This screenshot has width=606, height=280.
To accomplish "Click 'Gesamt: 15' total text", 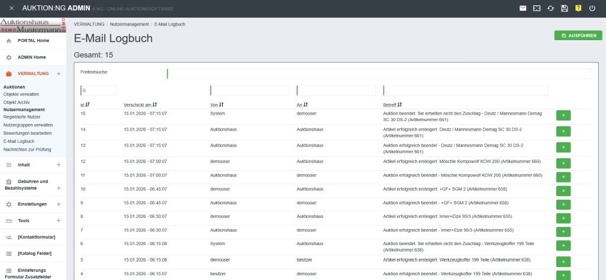I will [x=93, y=55].
